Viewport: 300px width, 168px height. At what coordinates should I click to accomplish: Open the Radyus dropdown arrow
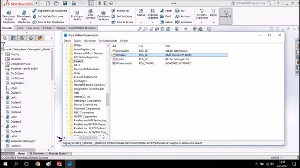pos(141,22)
